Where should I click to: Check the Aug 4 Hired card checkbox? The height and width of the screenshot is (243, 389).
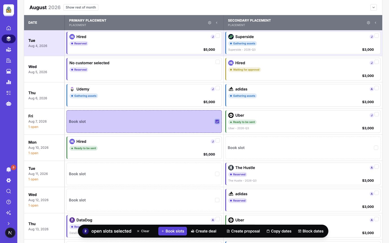click(218, 36)
